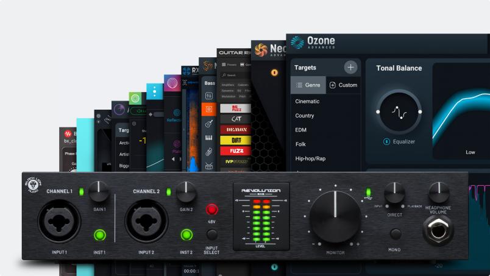Select the guitar icon in the sidebar
The width and height of the screenshot is (490, 276).
(208, 124)
